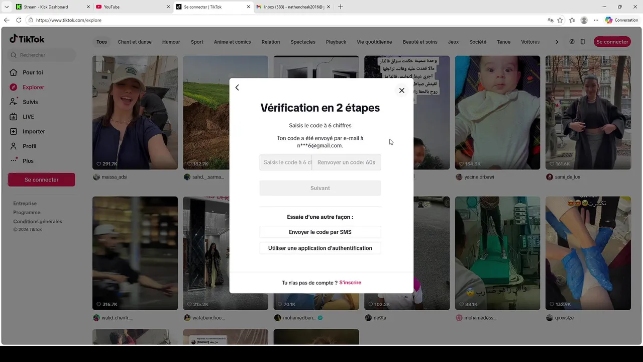The width and height of the screenshot is (643, 362).
Task: Click the address bar URL
Action: [69, 20]
